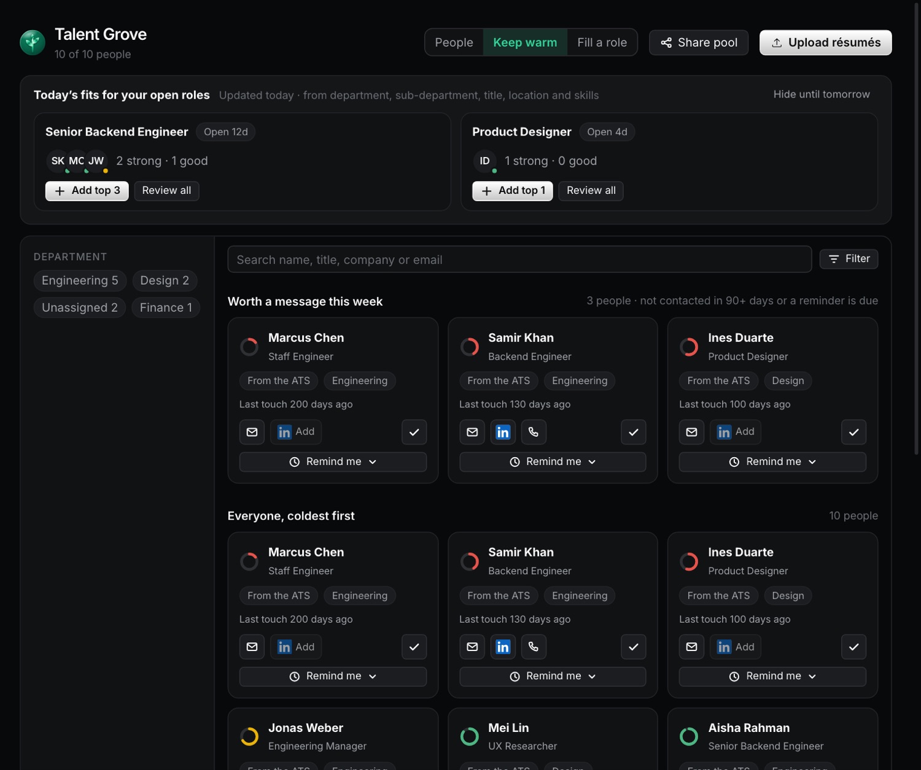Open Remind me for Samir Khan, Everyone coldest first
The height and width of the screenshot is (770, 921).
[553, 676]
